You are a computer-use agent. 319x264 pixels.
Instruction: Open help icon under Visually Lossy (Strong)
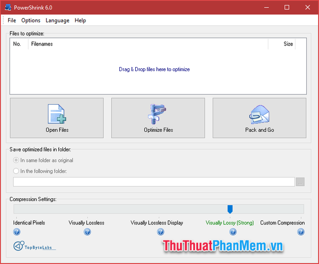(x=233, y=232)
